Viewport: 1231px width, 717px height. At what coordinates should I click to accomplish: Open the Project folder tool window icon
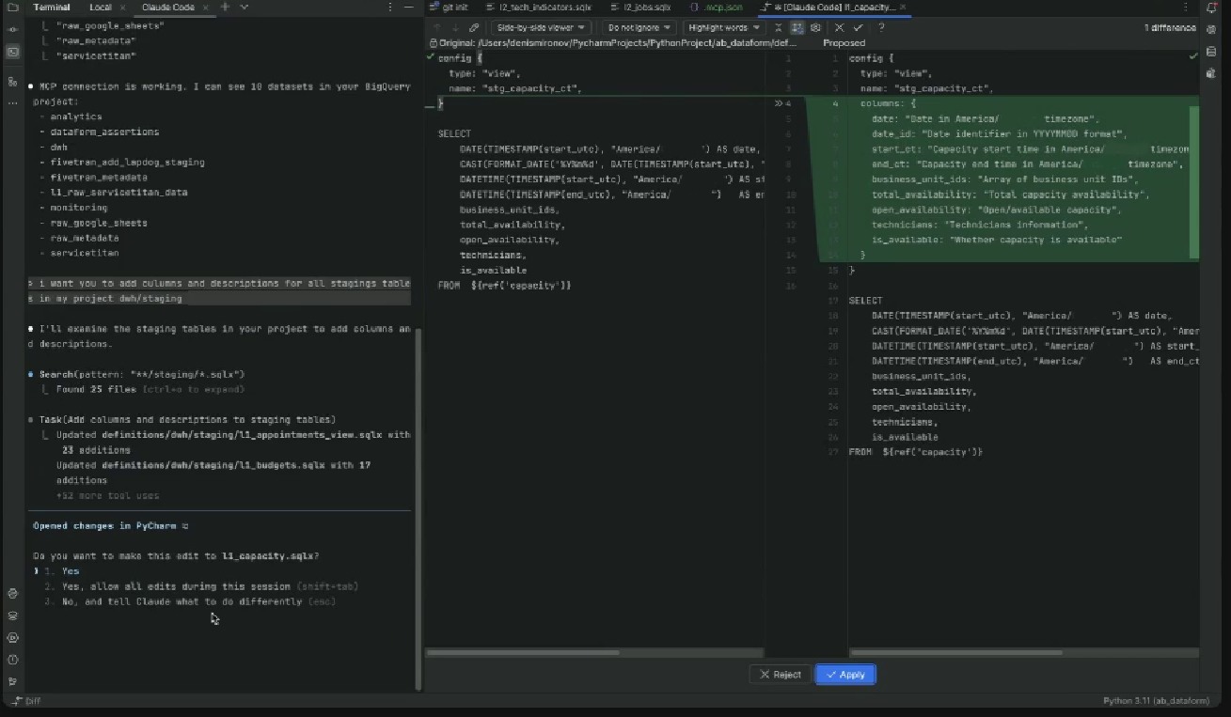12,8
